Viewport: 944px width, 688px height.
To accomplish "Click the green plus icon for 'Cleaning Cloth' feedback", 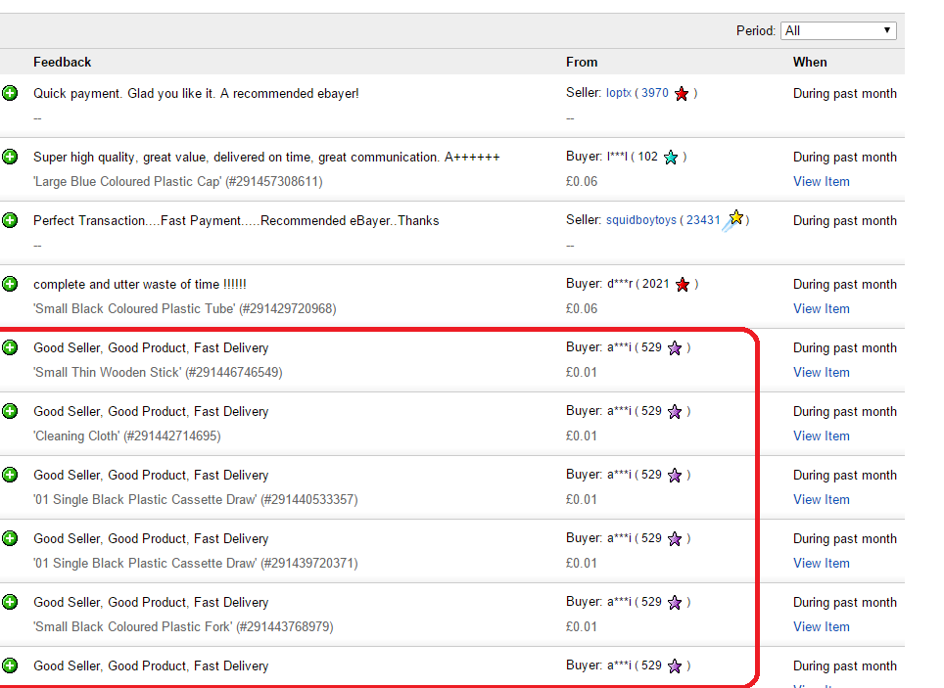I will pyautogui.click(x=10, y=412).
